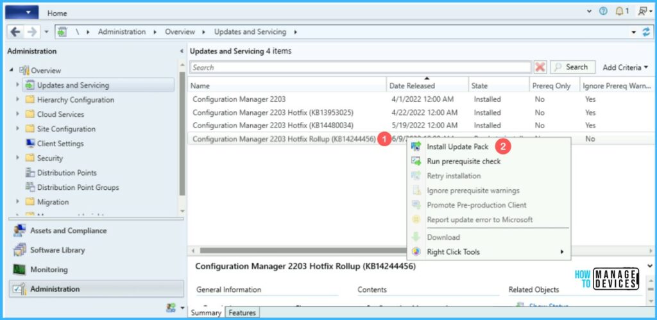Click the Hierarchy Configuration folder icon

[x=30, y=99]
